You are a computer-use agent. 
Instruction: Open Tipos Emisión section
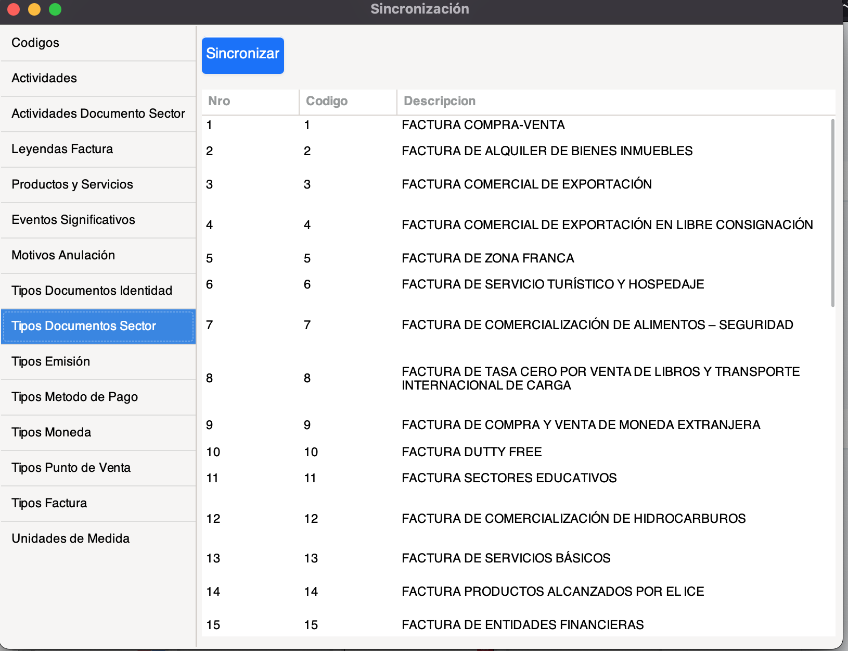pyautogui.click(x=50, y=361)
